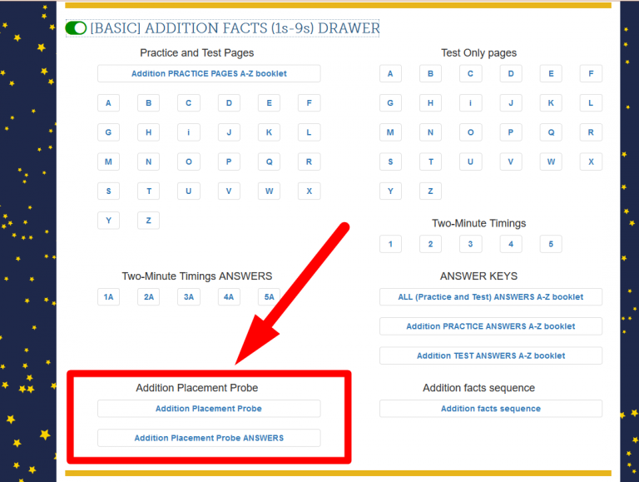Select Practice and Test page M

click(108, 161)
